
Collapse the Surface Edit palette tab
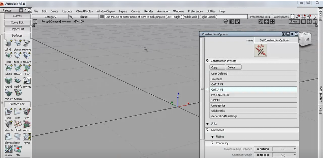(17, 104)
